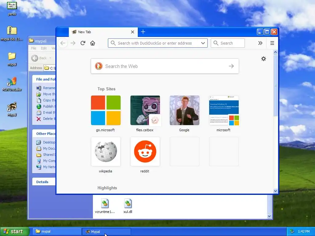Click the 1:42 PM taskbar clock
Image resolution: width=315 pixels, height=236 pixels.
[x=304, y=231]
